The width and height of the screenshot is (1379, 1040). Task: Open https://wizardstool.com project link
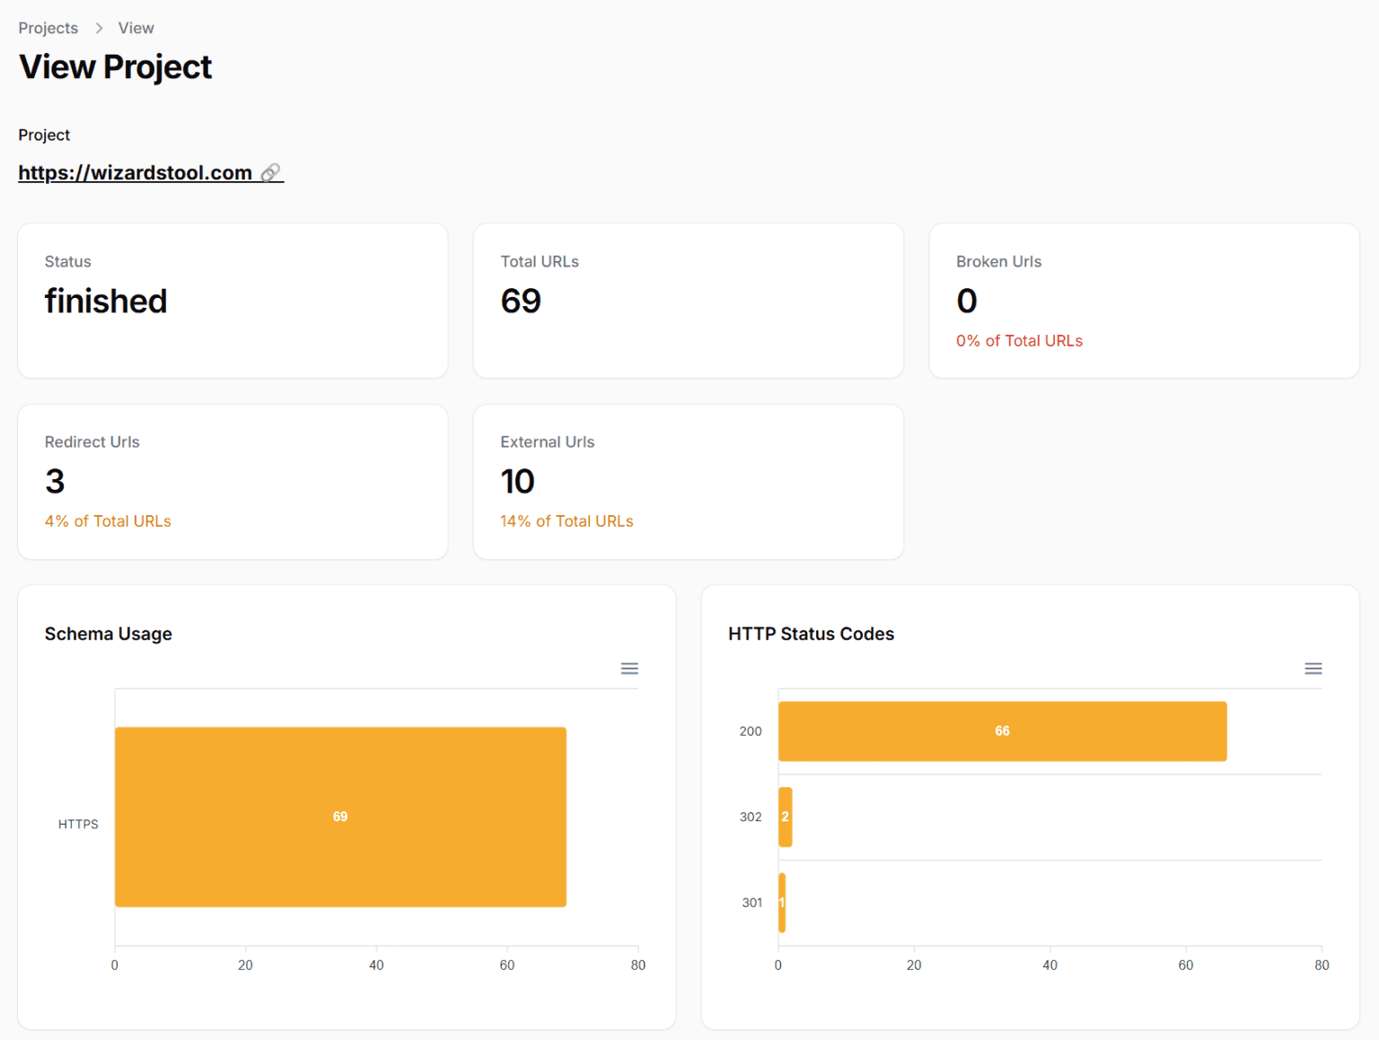(135, 172)
